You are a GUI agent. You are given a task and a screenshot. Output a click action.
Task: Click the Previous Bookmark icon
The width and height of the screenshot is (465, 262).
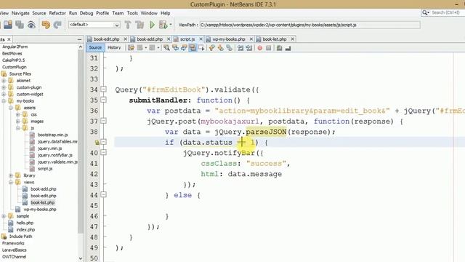211,48
